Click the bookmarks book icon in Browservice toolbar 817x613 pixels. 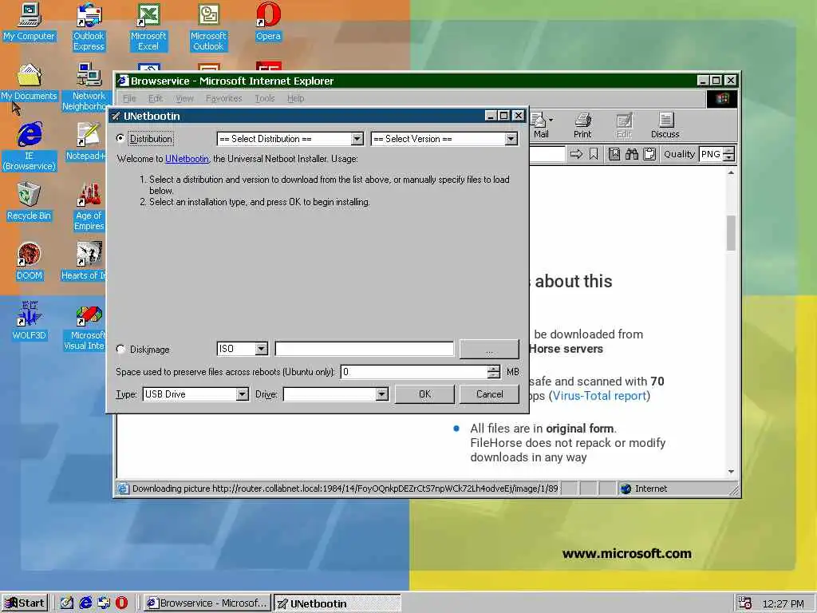pyautogui.click(x=614, y=154)
